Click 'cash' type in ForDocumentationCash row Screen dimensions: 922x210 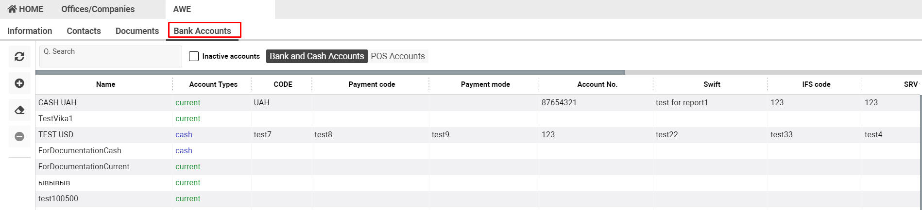[184, 151]
